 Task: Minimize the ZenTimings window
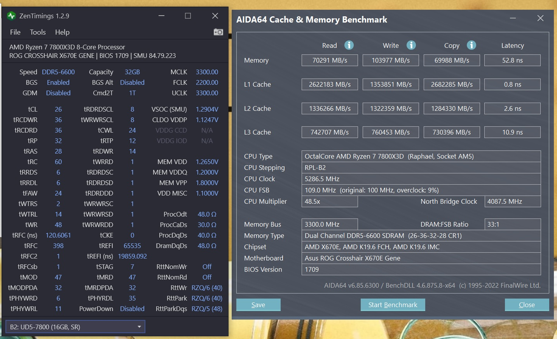click(162, 16)
